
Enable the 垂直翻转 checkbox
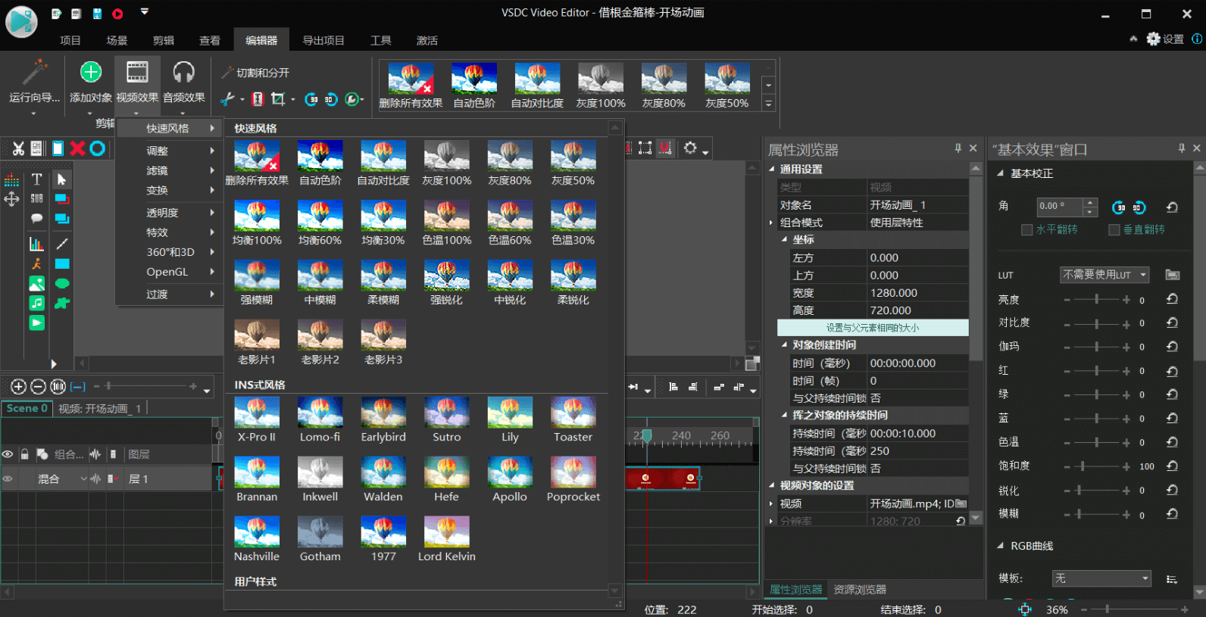[1114, 229]
